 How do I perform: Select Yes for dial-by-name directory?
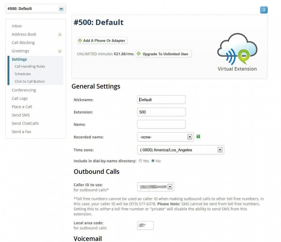[140, 161]
